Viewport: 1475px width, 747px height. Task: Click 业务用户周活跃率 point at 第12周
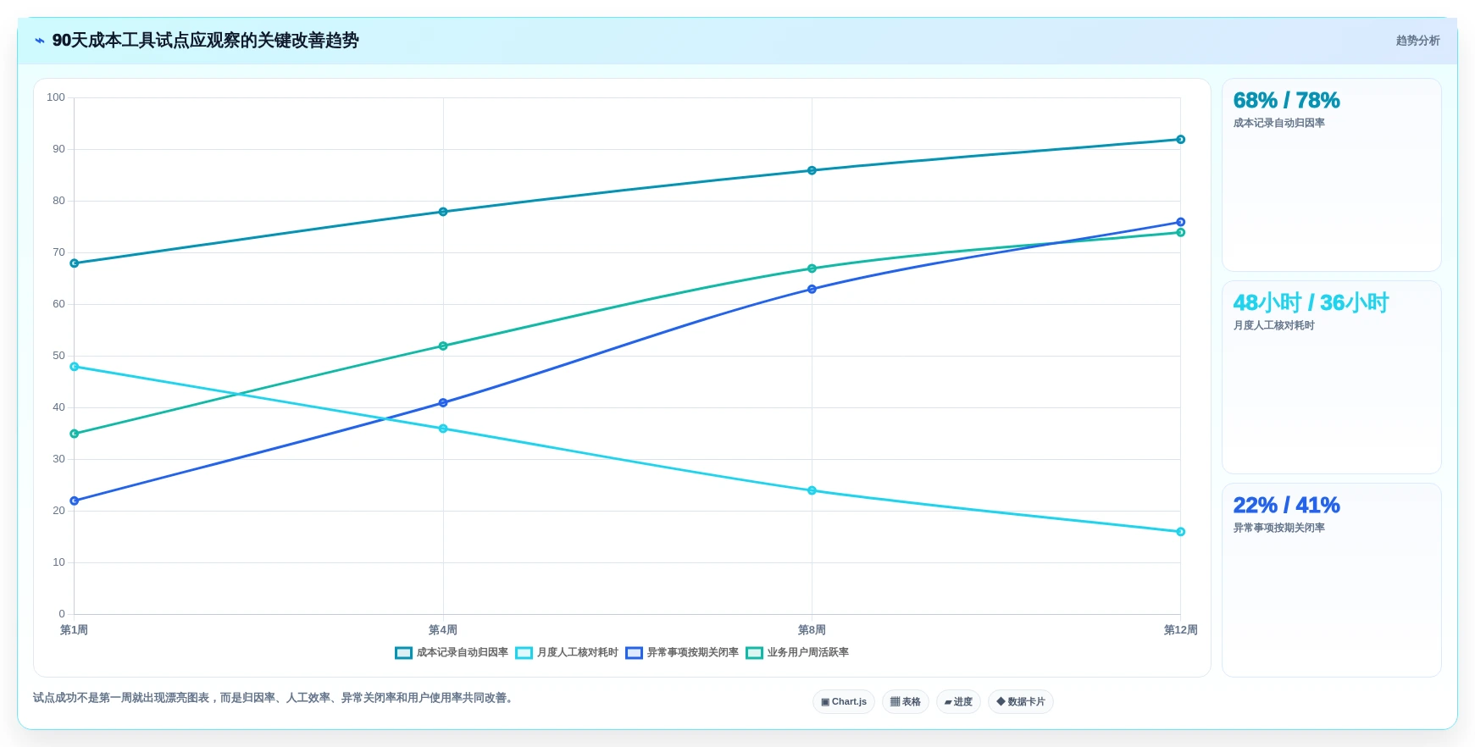tap(1180, 232)
